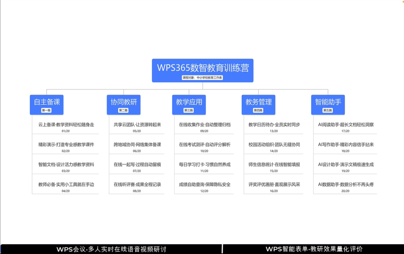Open the 教学应用 branch node
The height and width of the screenshot is (254, 404).
189,102
